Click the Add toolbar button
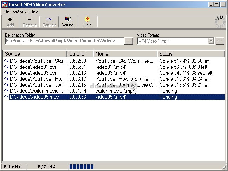228x171 pixels. pos(10,22)
